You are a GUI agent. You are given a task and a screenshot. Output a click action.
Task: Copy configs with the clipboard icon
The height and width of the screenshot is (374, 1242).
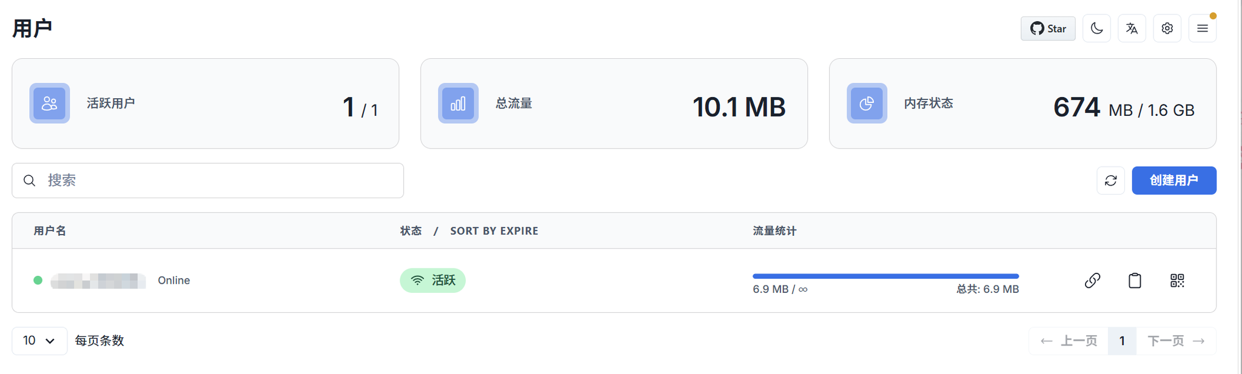point(1135,280)
